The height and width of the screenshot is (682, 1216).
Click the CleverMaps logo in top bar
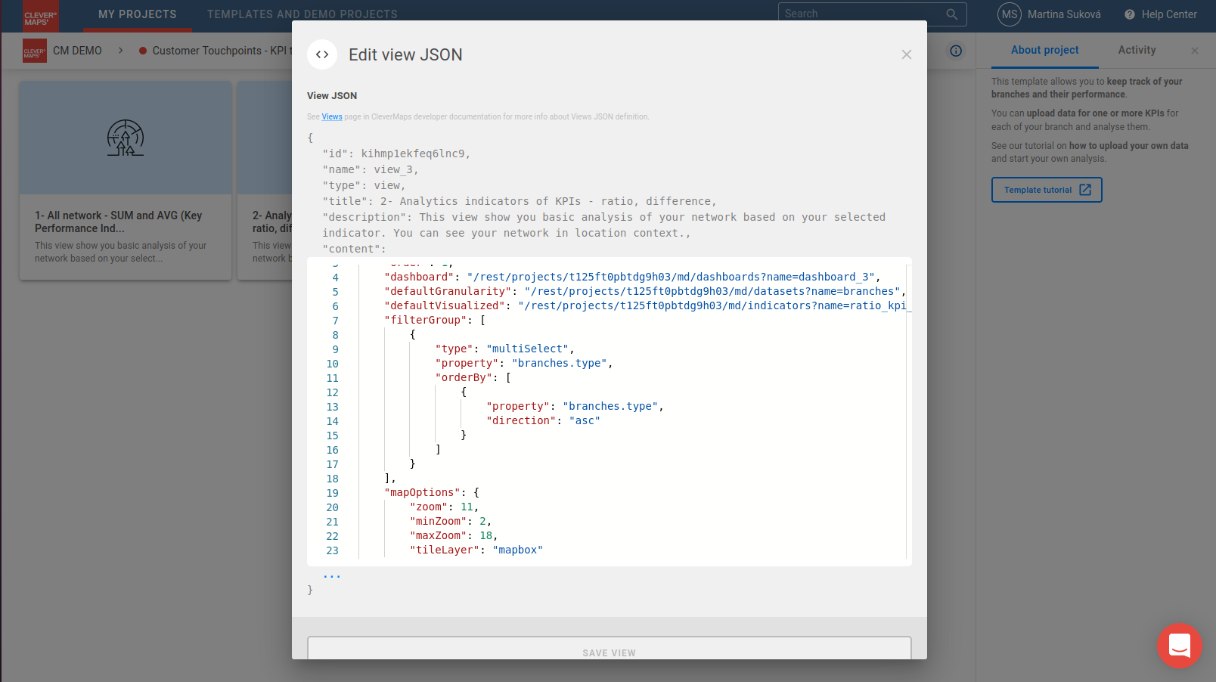[40, 16]
